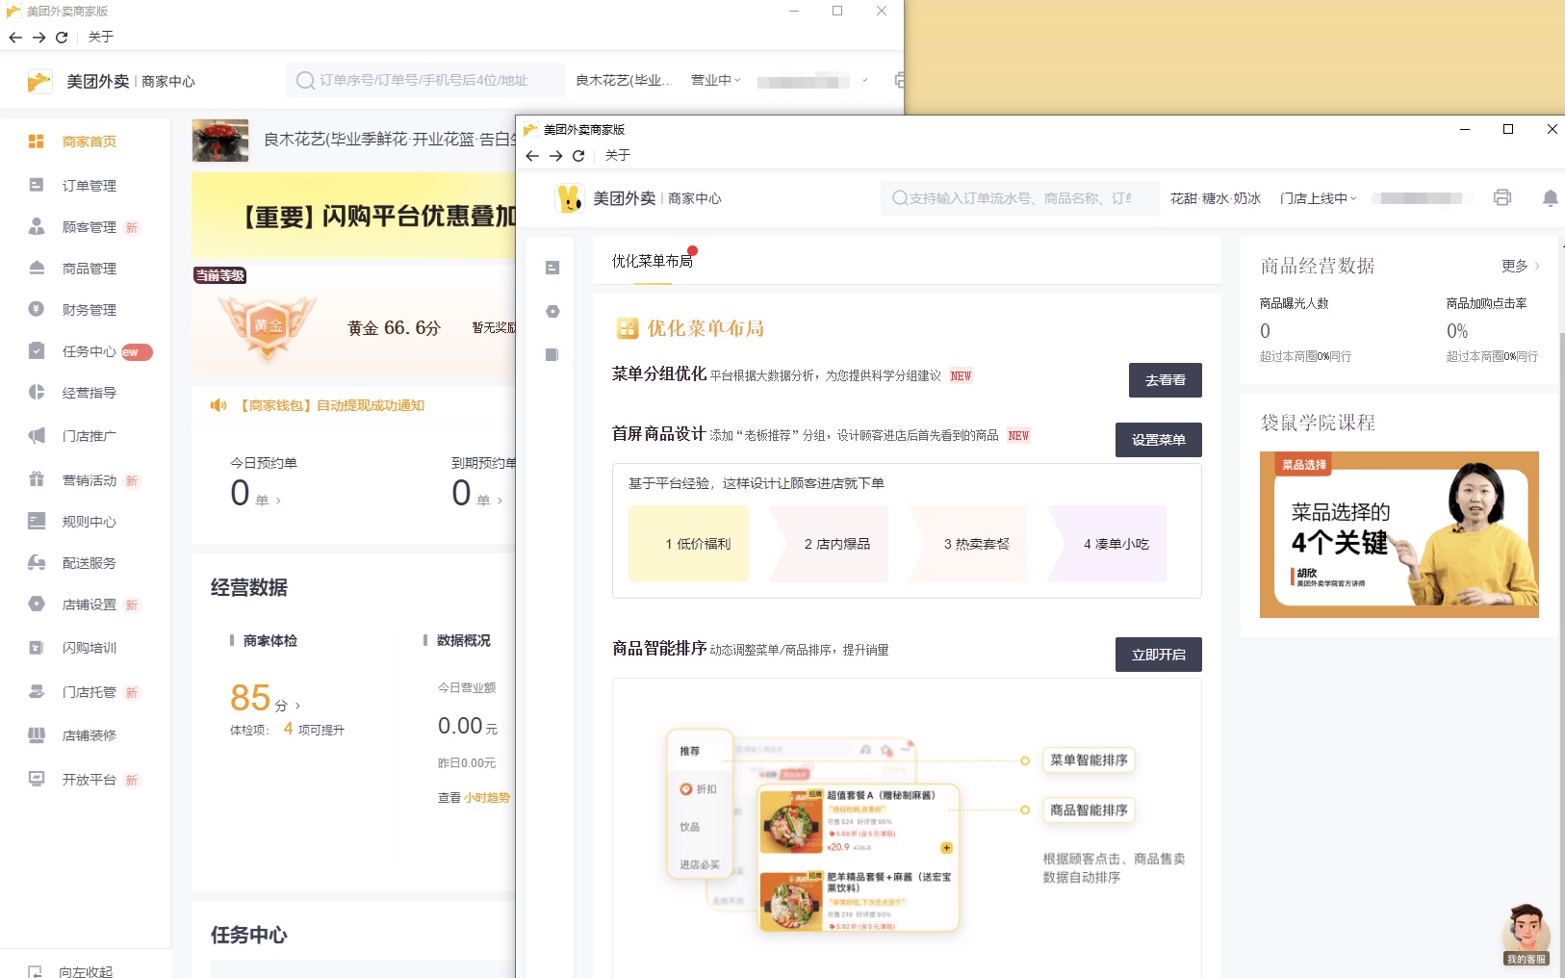Click the order search field in front window
Viewport: 1565px width, 978px height.
tap(1019, 198)
